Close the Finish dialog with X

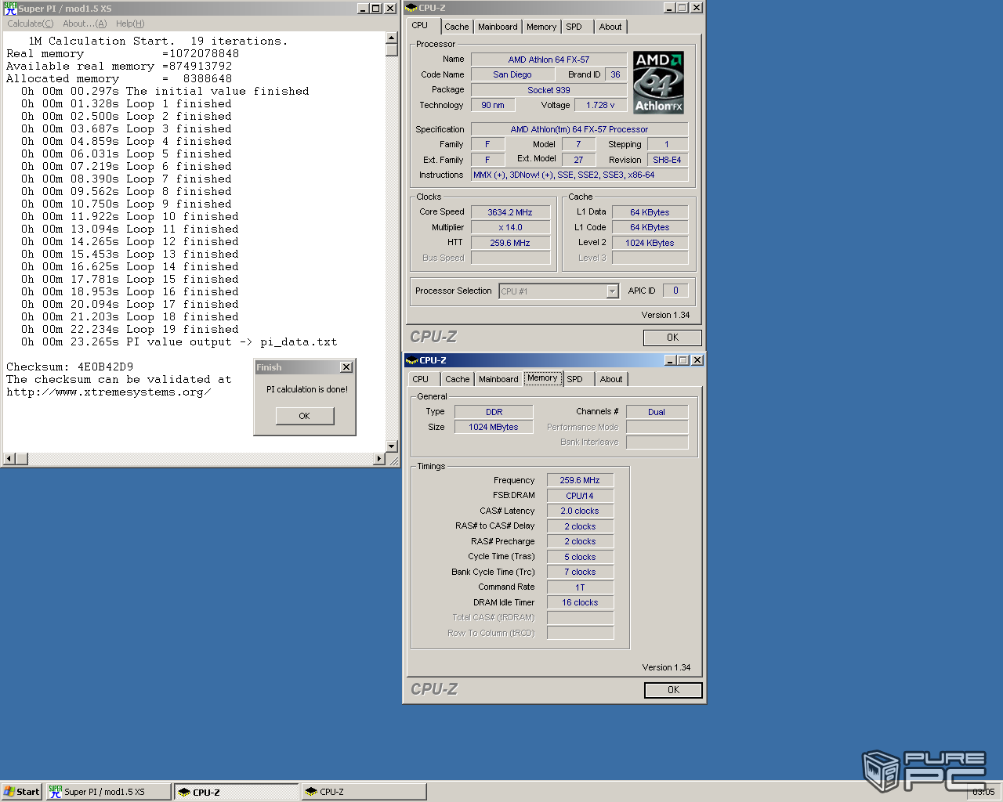(346, 367)
